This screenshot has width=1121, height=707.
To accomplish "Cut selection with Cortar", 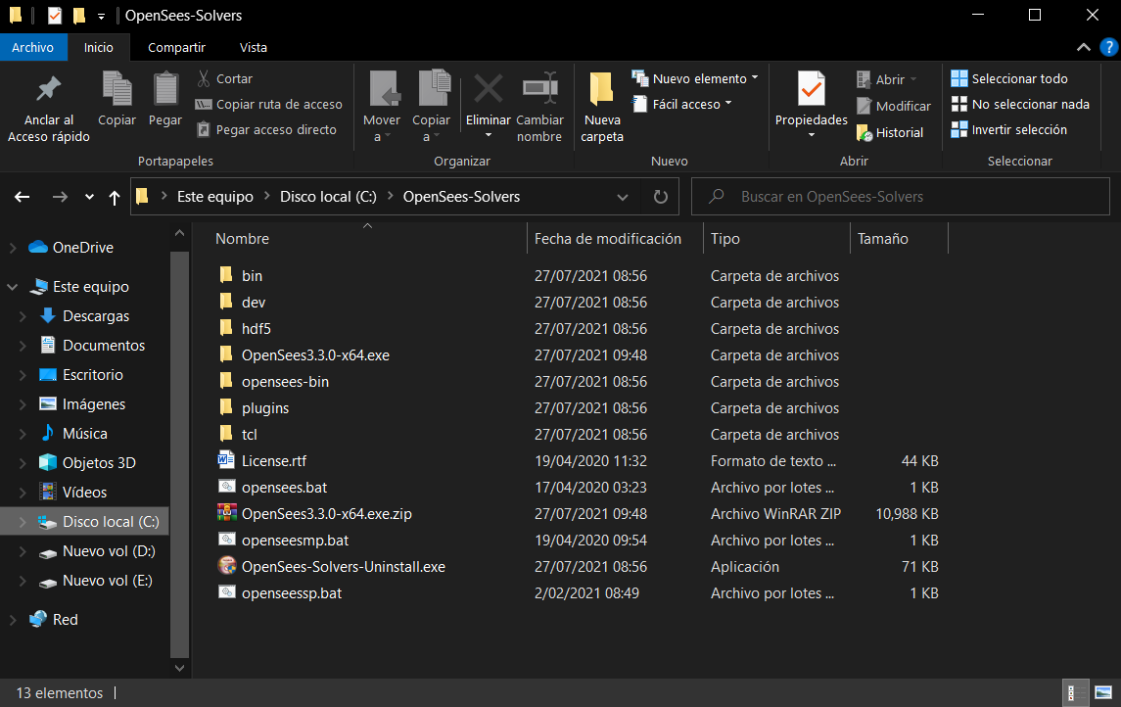I will tap(224, 78).
